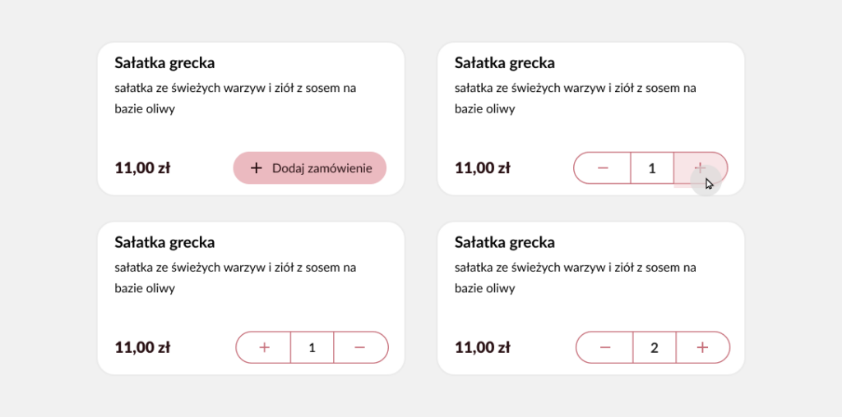This screenshot has width=842, height=417.
Task: Click the 11,00 zł price beside Dodaj zamówienie
Action: pyautogui.click(x=142, y=168)
